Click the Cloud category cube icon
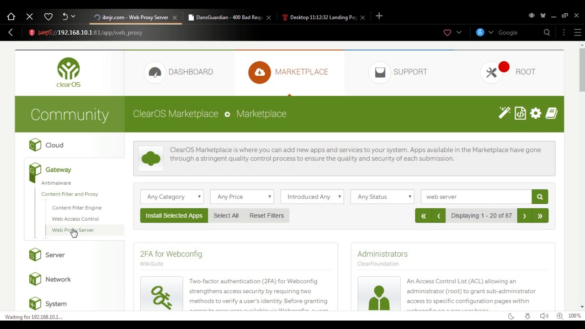 click(35, 145)
